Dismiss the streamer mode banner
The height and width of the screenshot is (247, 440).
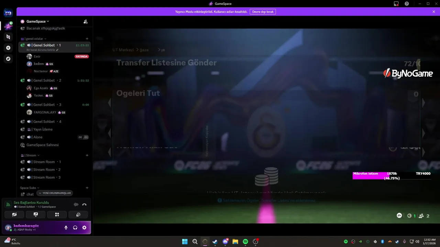[x=434, y=12]
